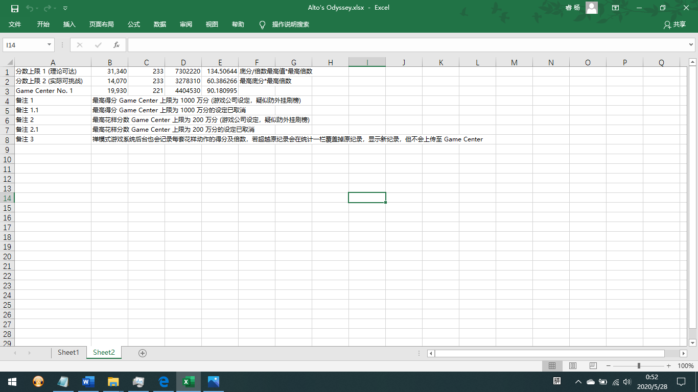Click the Name Box showing I14
Image resolution: width=698 pixels, height=392 pixels.
[25, 45]
